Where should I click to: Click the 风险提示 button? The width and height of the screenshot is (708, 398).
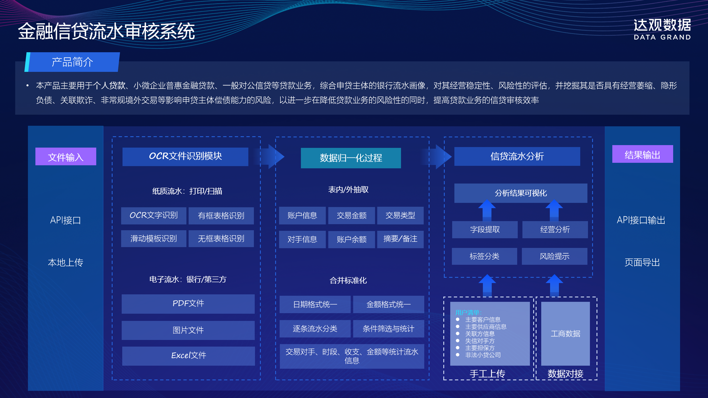coord(555,256)
